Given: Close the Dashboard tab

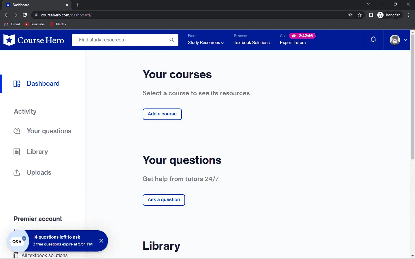Looking at the screenshot, I should 67,5.
